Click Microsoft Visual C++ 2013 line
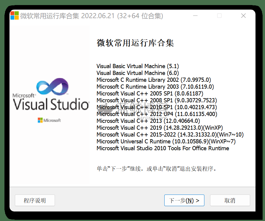Image resolution: width=265 pixels, height=221 pixels. (x=148, y=121)
